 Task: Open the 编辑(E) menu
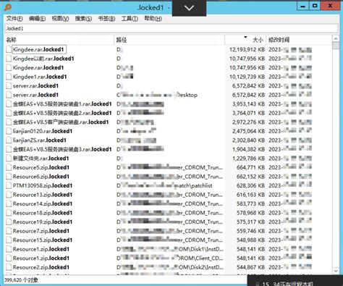tap(37, 19)
